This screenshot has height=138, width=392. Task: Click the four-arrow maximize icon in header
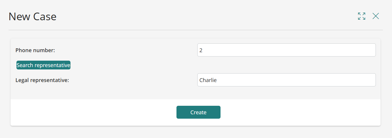(x=361, y=16)
